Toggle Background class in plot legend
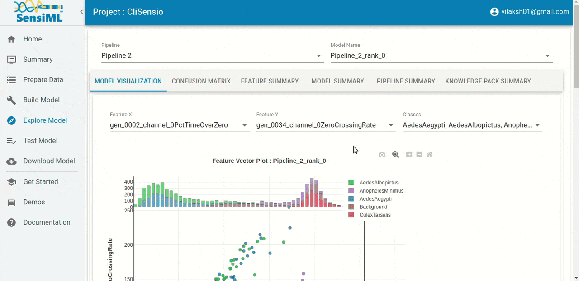Screen dimensions: 579x281 click(373, 207)
